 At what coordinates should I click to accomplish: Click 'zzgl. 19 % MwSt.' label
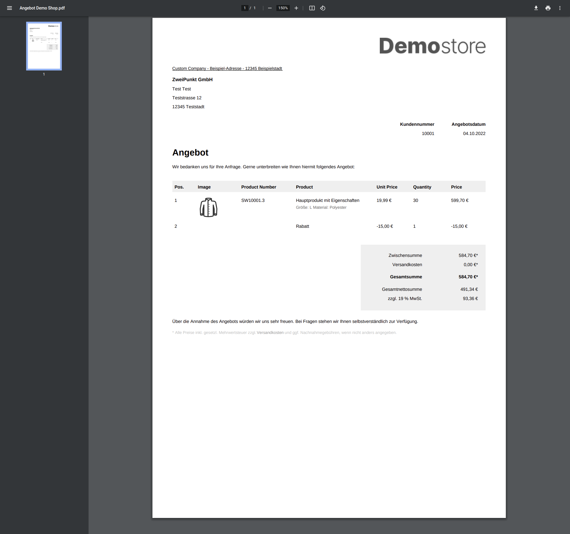click(x=405, y=299)
